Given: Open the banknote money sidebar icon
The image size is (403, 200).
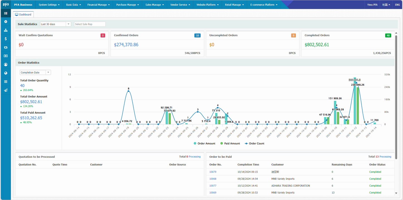Looking at the screenshot, I should pyautogui.click(x=6, y=56).
